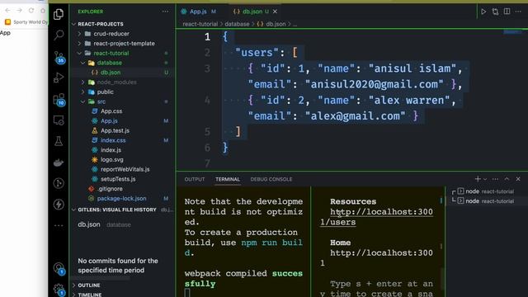The image size is (528, 297).
Task: Switch to the Output panel tab
Action: [195, 179]
